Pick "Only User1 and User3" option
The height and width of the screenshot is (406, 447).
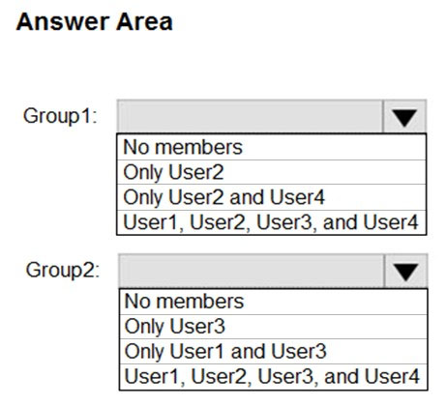[273, 351]
